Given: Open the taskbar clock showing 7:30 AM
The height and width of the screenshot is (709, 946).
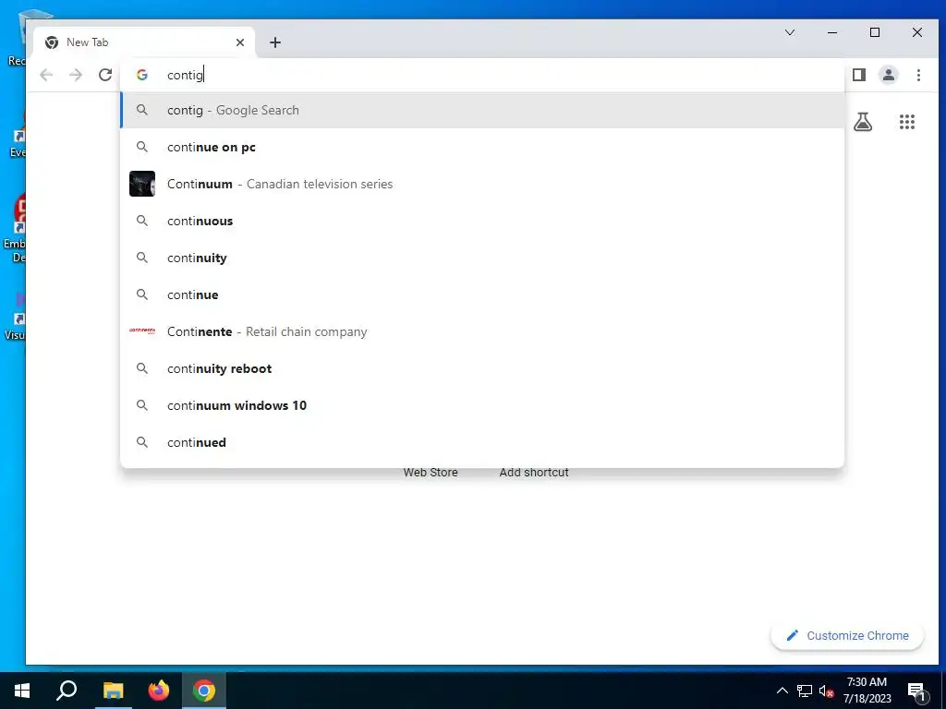Looking at the screenshot, I should click(x=867, y=691).
